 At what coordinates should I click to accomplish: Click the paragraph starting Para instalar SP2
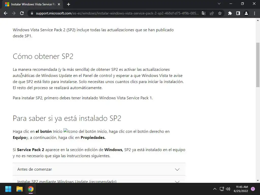tap(83, 98)
